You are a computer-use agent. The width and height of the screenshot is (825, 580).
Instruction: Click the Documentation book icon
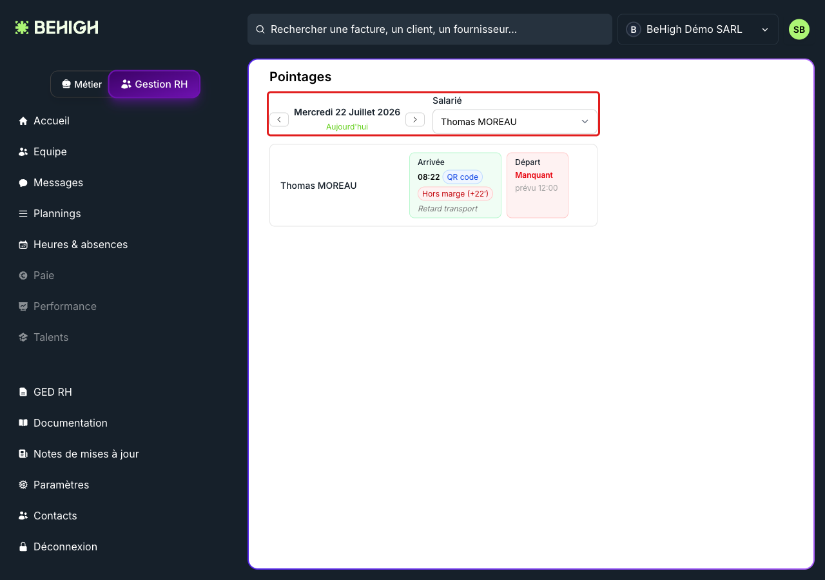coord(23,423)
